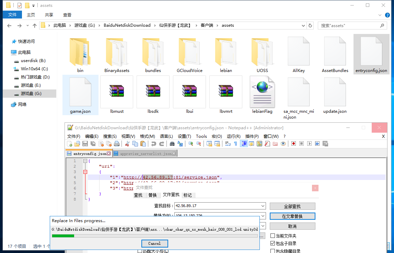This screenshot has width=394, height=253.
Task: Toggle the 包含隐藏目录 checkbox
Action: click(273, 251)
